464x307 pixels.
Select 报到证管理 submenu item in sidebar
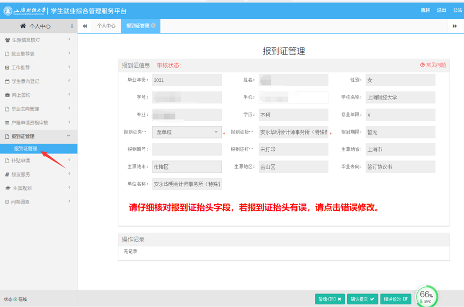point(39,149)
